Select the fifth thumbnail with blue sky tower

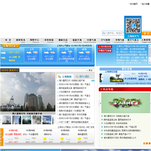(47, 120)
